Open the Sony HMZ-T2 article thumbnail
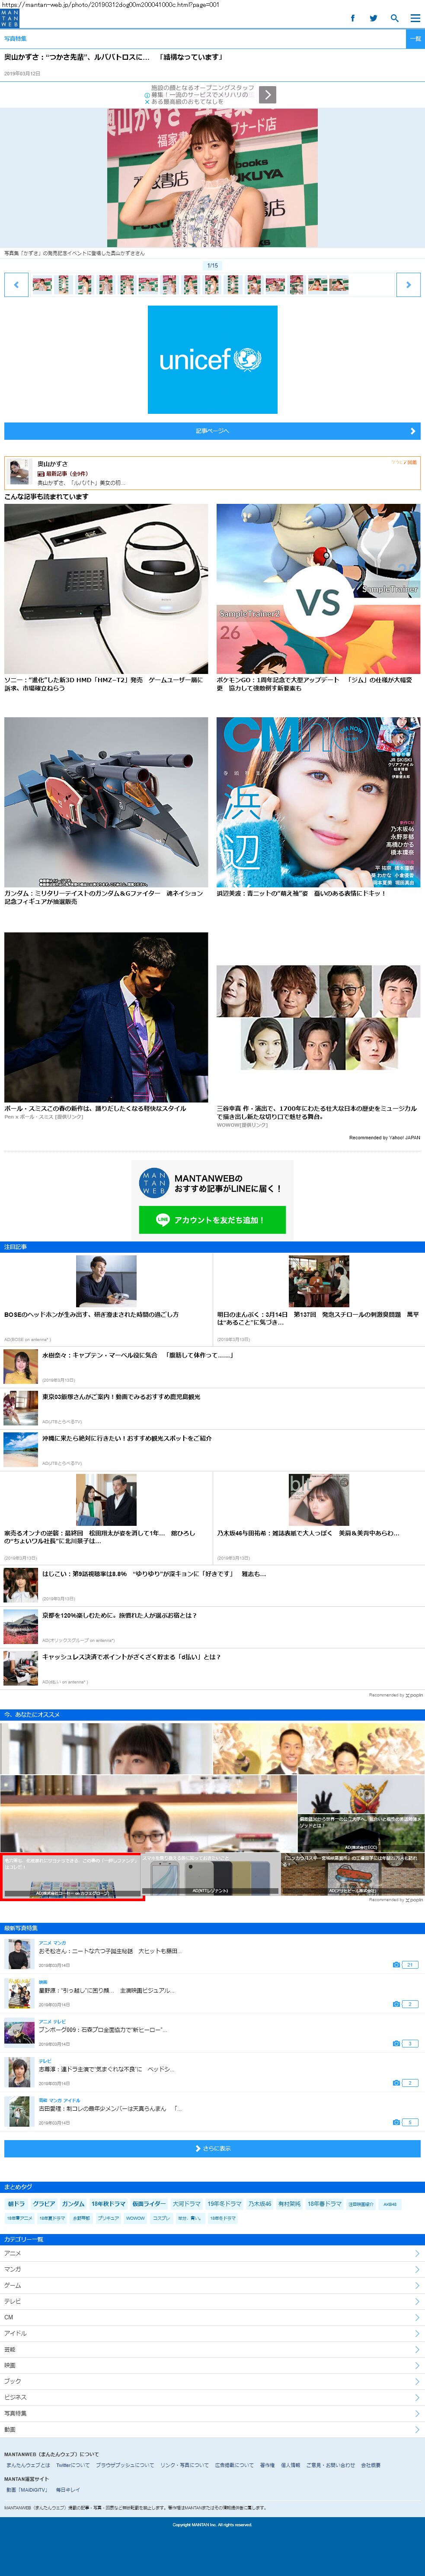 click(106, 589)
